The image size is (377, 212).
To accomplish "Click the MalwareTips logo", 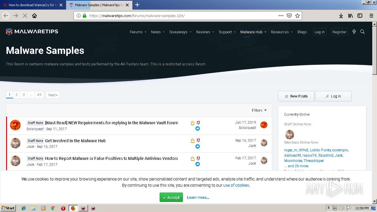I will point(32,32).
